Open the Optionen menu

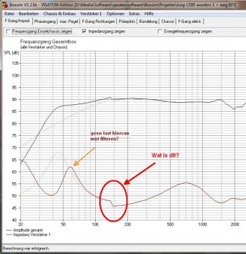[115, 14]
